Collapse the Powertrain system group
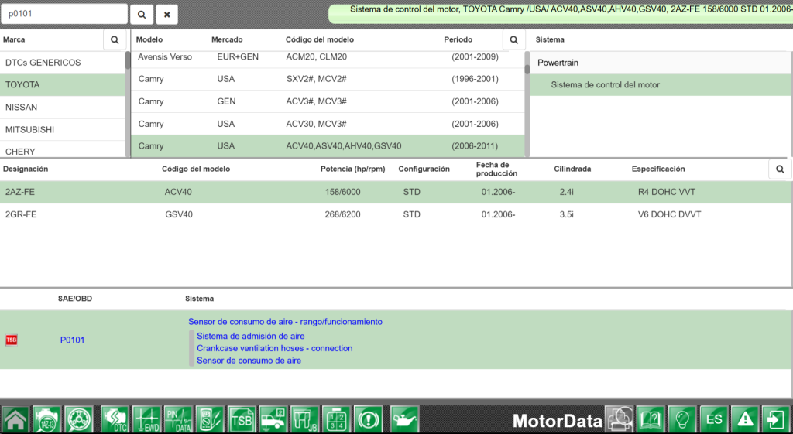The image size is (793, 434). pyautogui.click(x=660, y=63)
